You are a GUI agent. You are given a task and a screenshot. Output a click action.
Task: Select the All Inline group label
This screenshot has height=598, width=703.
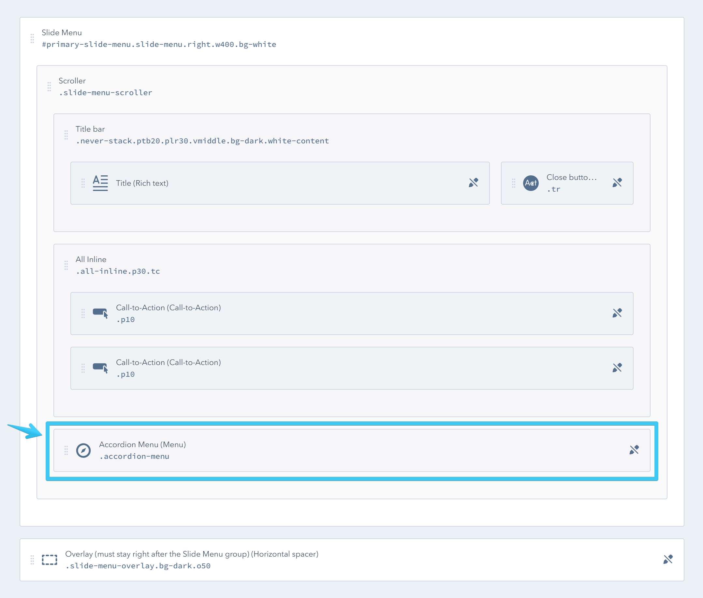(91, 259)
